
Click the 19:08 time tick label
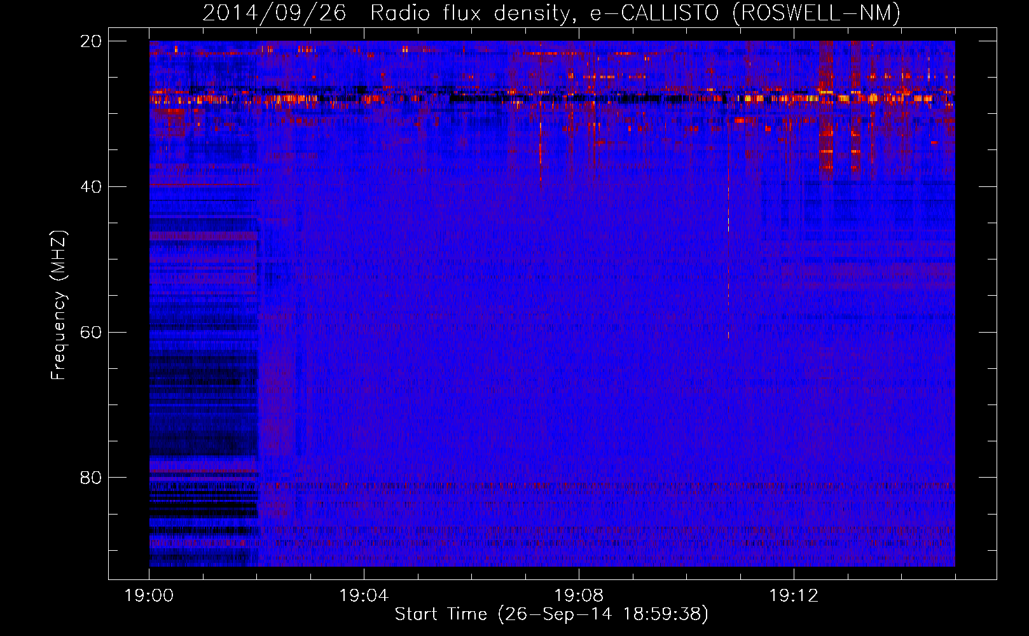click(579, 595)
